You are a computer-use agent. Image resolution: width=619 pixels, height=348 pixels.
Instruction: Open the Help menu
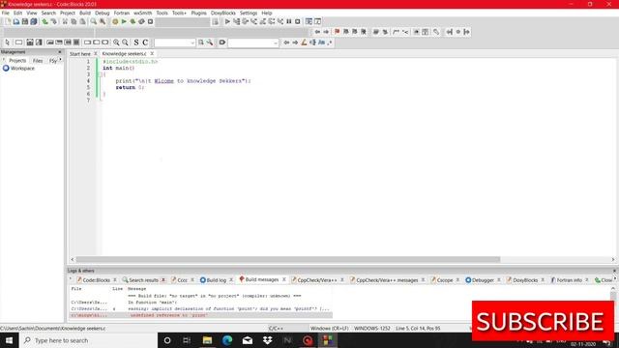267,13
